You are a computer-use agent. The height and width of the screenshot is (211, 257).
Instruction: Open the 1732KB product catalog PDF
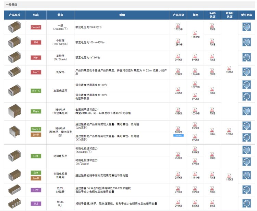click(x=178, y=25)
